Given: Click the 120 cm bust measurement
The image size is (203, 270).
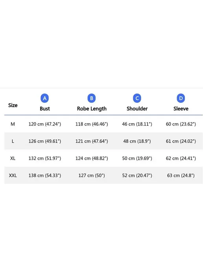Looking at the screenshot, I should coord(45,124).
